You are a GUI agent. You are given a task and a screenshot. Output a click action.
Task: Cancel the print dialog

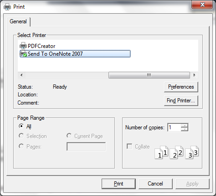155,184
